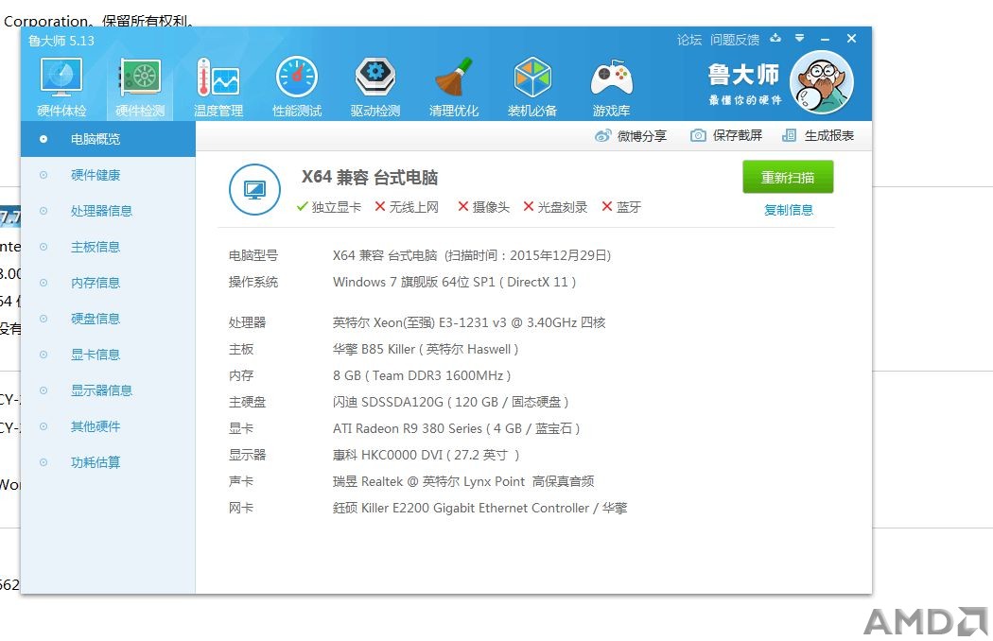
Task: Select 主板信息 in the sidebar
Action: 109,247
